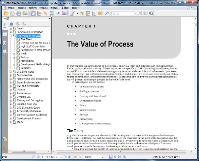Collapse the bookmarks panel with arrows
Image resolution: width=199 pixels, height=161 pixels.
pyautogui.click(x=49, y=18)
